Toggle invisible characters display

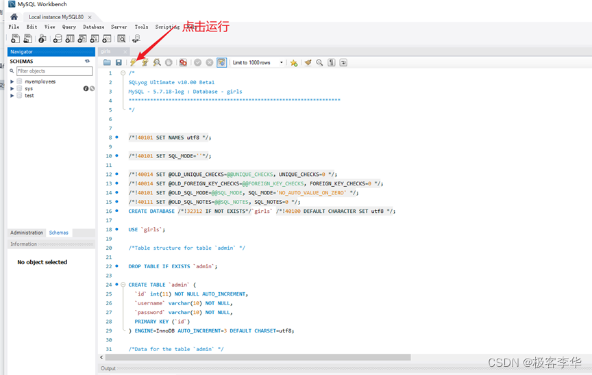coord(332,62)
